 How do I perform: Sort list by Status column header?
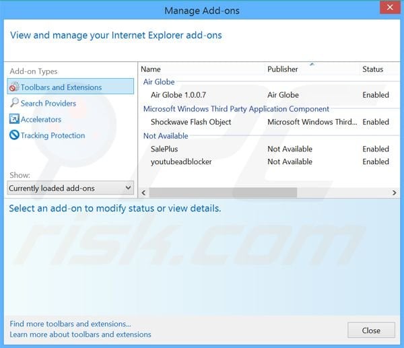tap(373, 69)
